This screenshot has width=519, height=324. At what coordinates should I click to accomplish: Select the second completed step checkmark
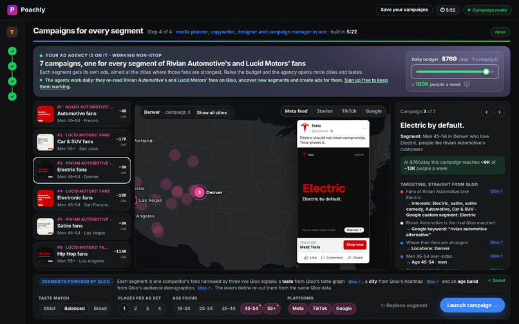pos(12,66)
